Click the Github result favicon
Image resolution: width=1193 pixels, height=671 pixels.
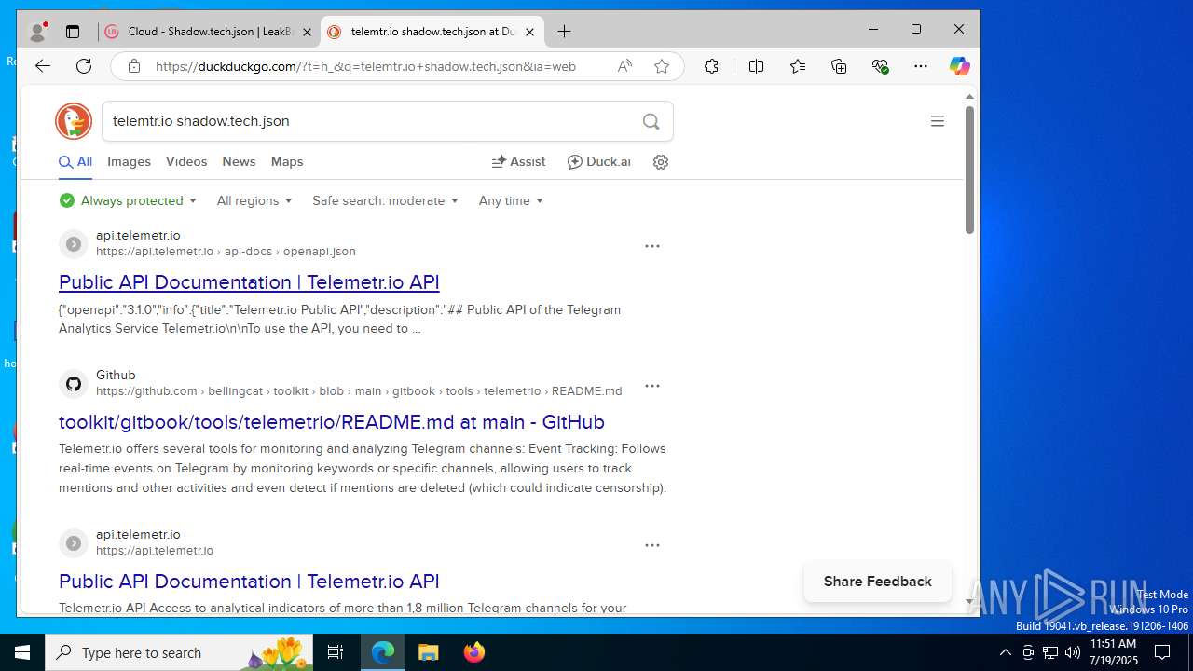[x=74, y=384]
